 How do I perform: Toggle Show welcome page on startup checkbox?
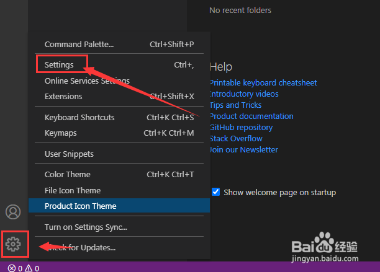[216, 192]
